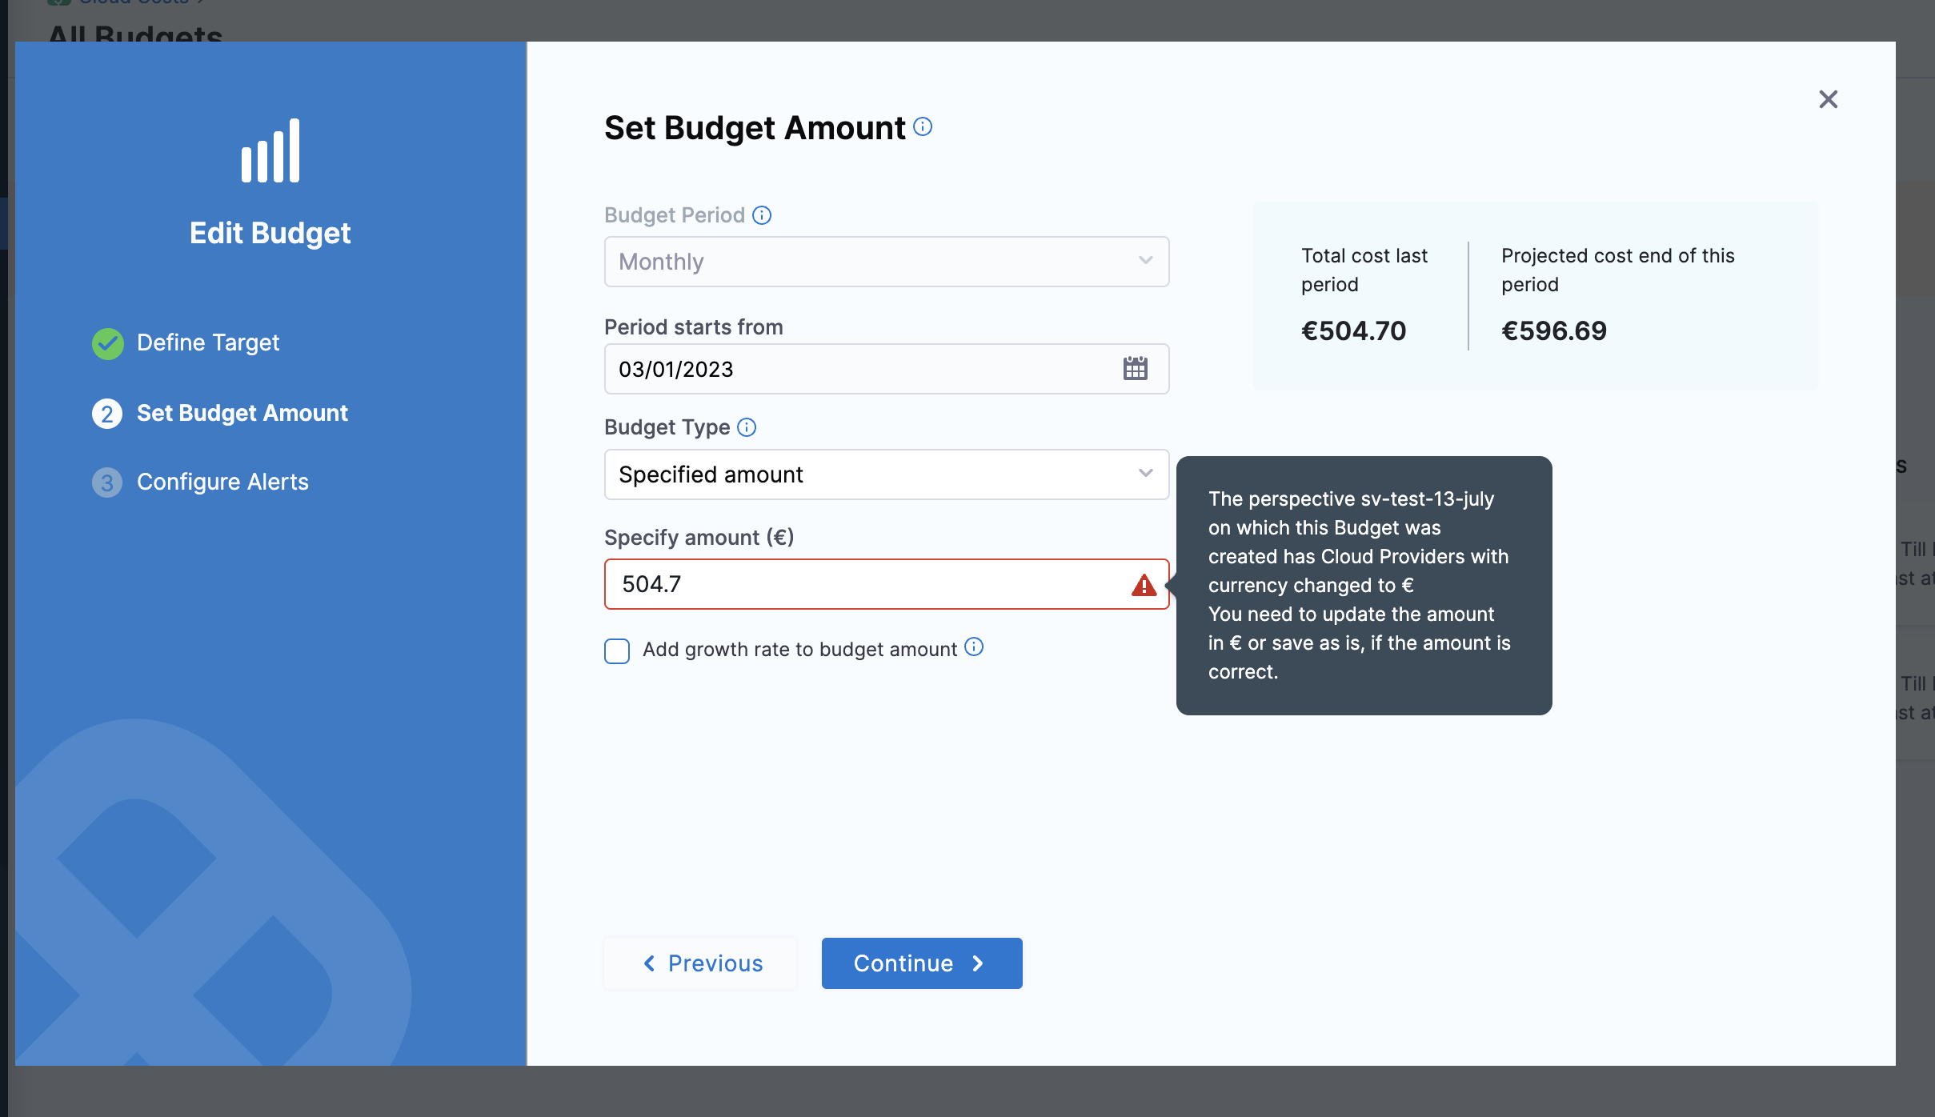Expand the Specified amount budget type dropdown

tap(886, 474)
